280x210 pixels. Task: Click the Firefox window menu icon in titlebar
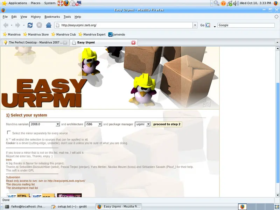pos(3,10)
